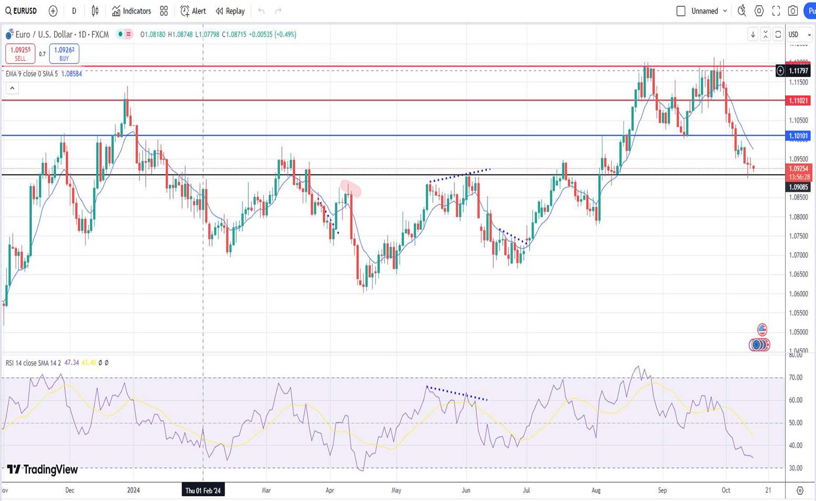816x501 pixels.
Task: Open the USD currency dropdown
Action: [799, 35]
